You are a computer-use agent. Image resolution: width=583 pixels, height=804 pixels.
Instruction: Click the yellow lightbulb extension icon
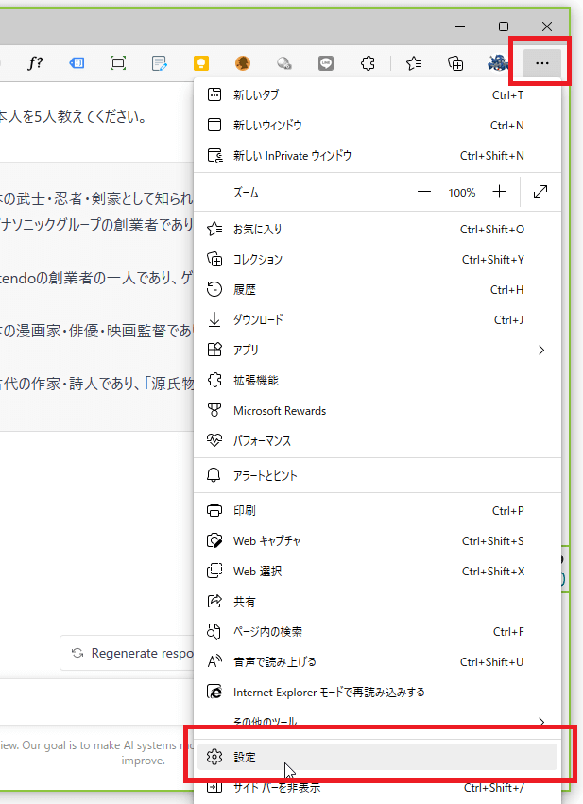(x=200, y=63)
